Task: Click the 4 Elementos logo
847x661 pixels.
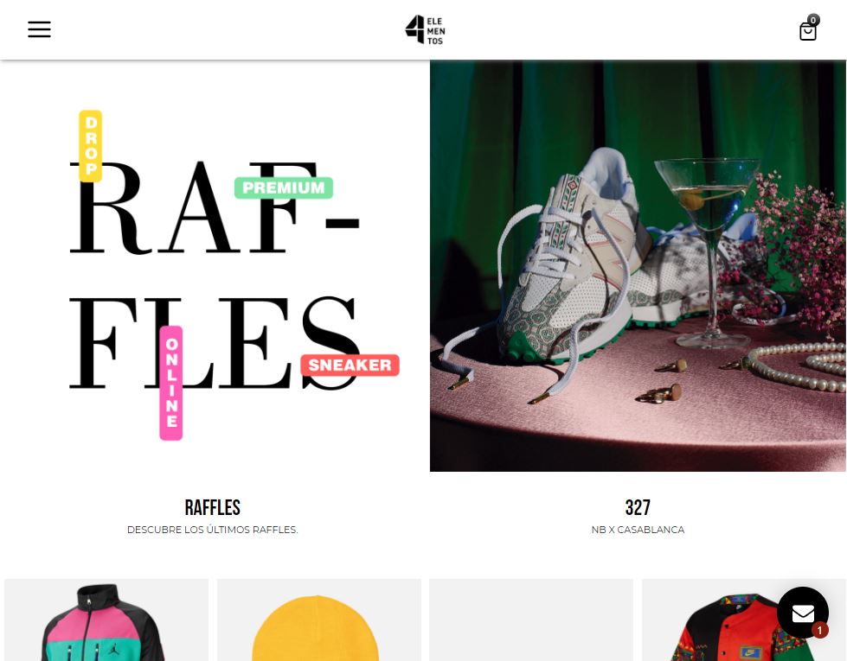Action: (425, 29)
